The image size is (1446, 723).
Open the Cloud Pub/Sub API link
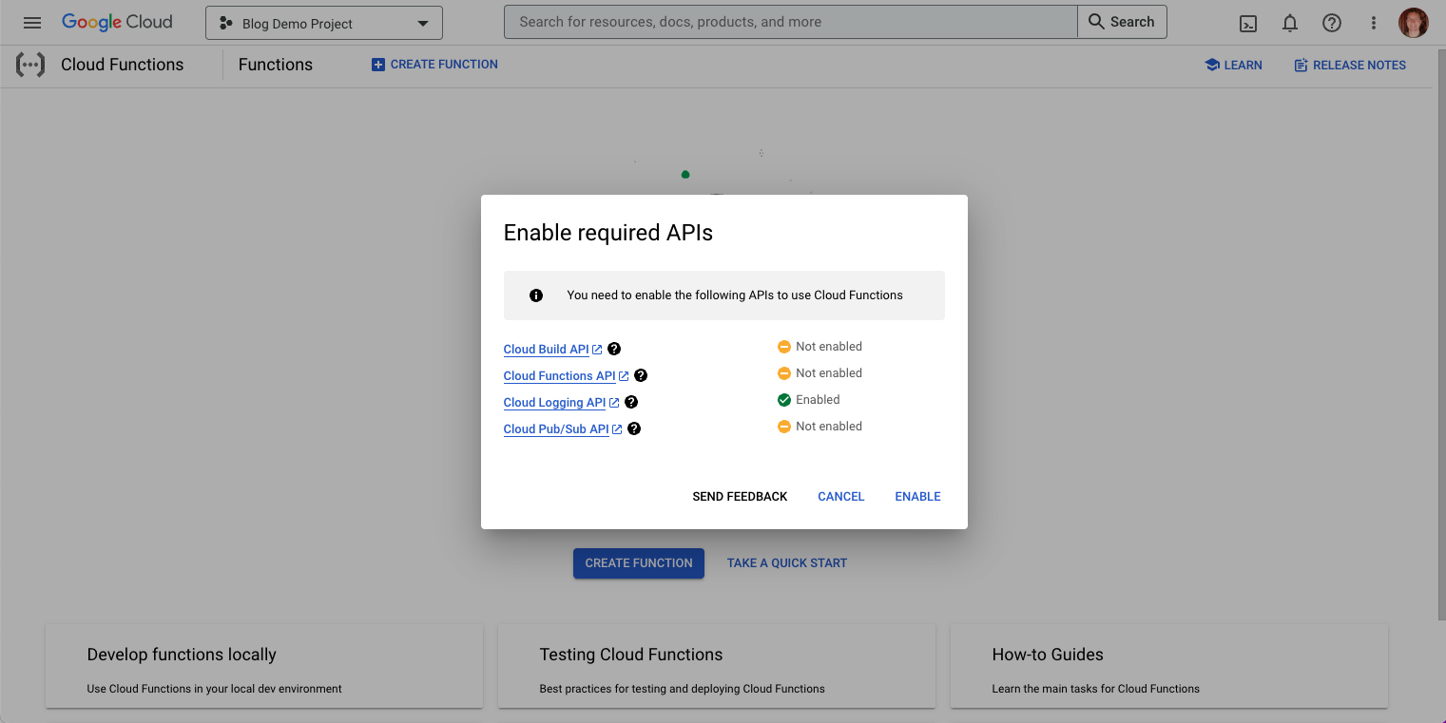coord(563,428)
